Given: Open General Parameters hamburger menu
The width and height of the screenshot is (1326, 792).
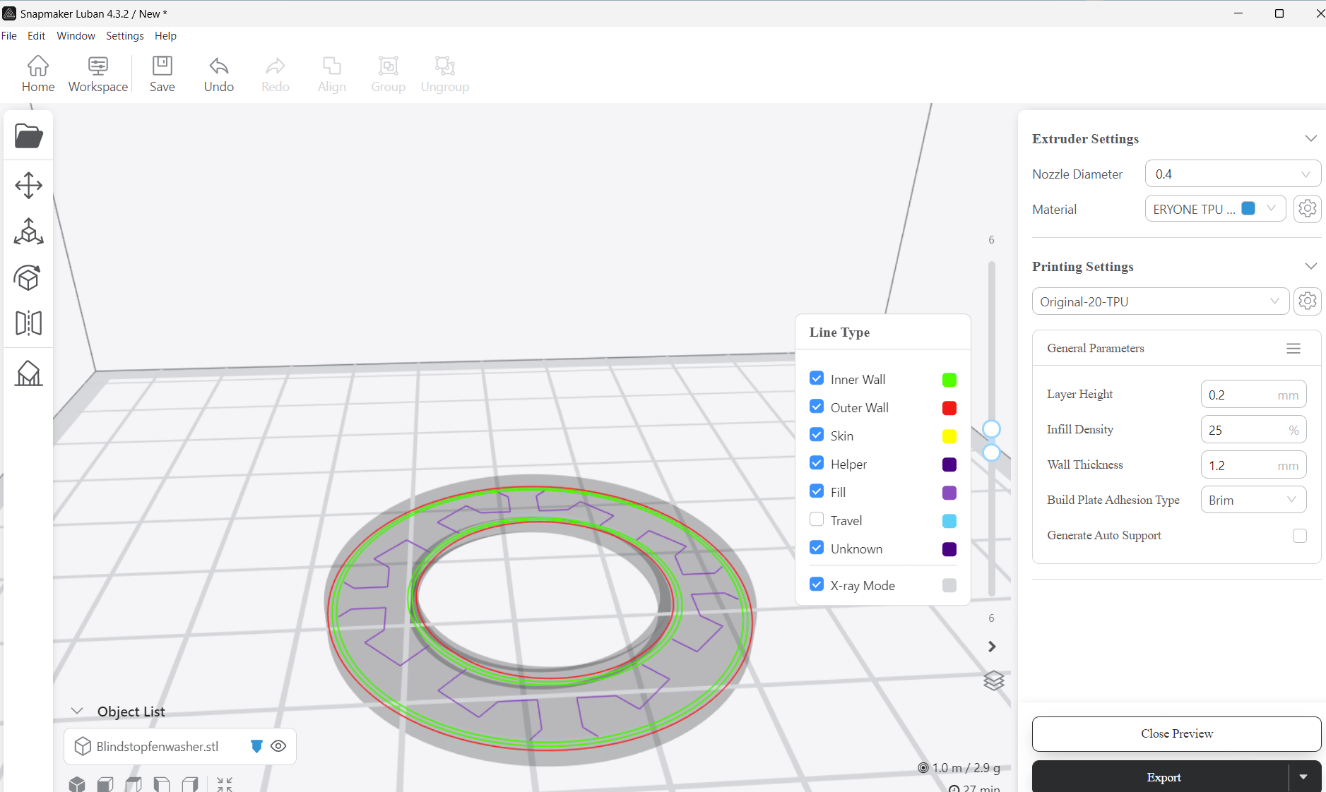Looking at the screenshot, I should (1294, 349).
